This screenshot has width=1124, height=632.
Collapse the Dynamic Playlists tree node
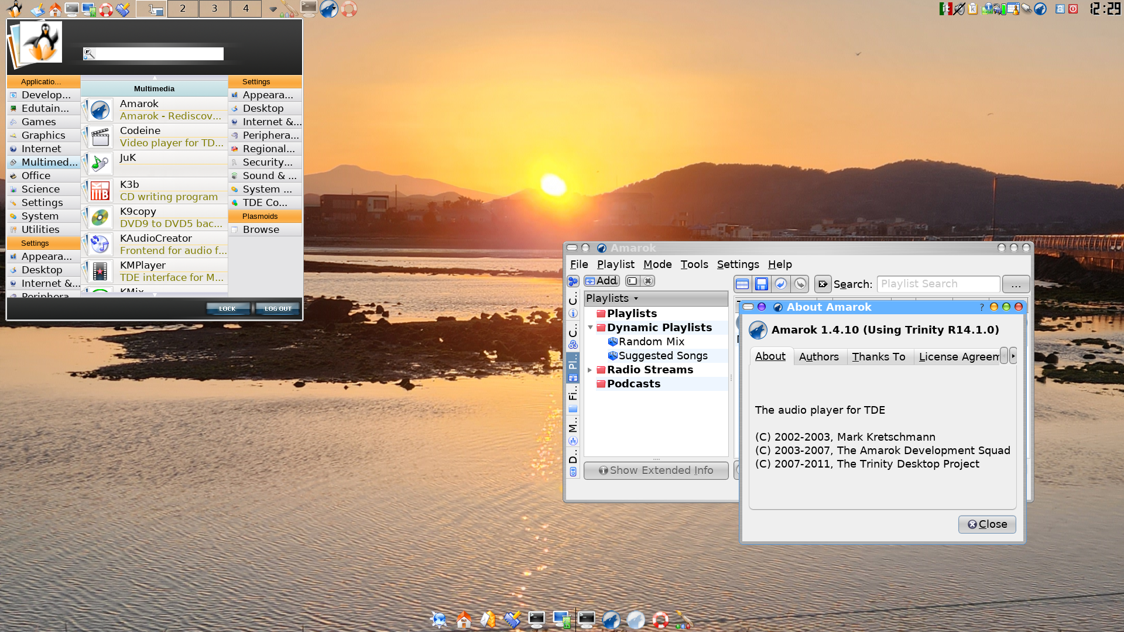[590, 328]
